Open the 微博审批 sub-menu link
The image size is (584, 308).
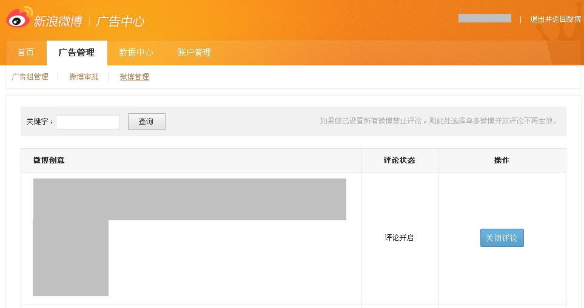[x=84, y=77]
